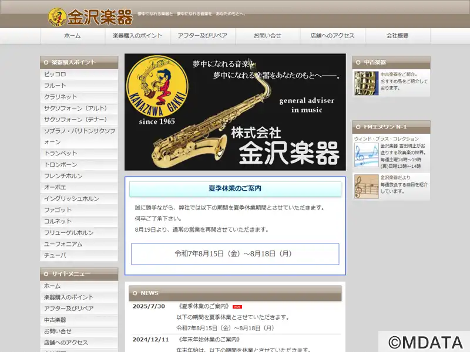
Task: Click the 令和7年8月15日（金）～8月18日（月） date box
Action: coord(235,254)
